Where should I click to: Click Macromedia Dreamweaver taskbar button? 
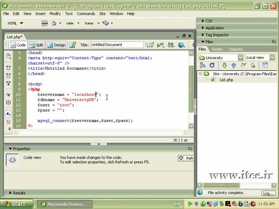coord(65,204)
